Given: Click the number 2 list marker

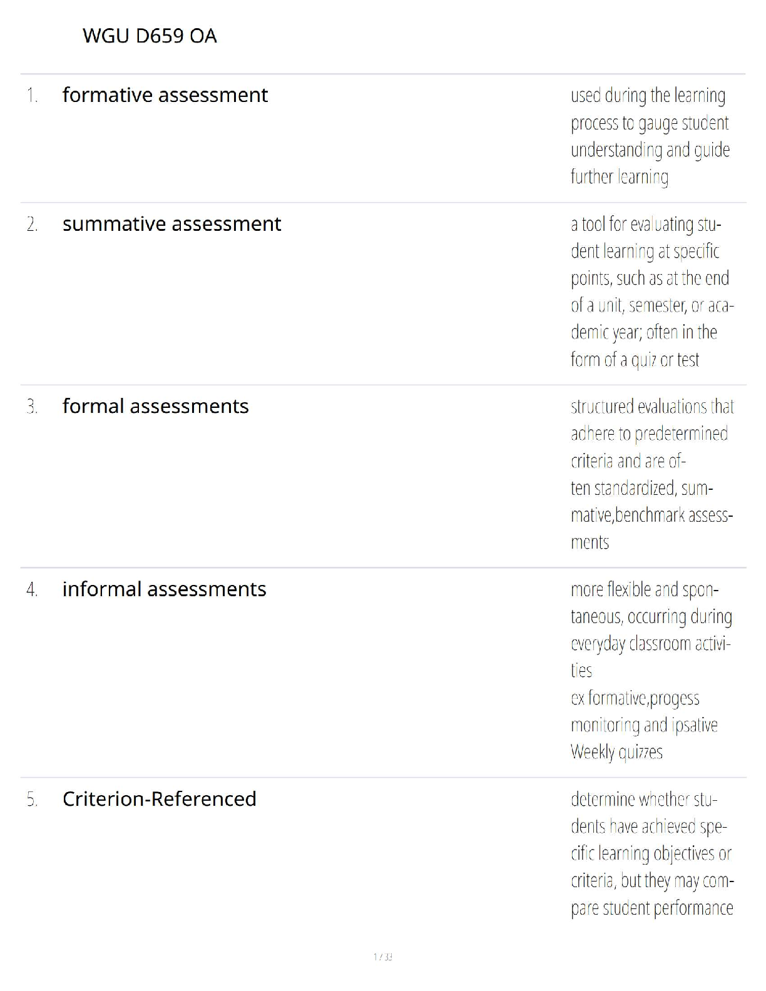Looking at the screenshot, I should tap(32, 225).
